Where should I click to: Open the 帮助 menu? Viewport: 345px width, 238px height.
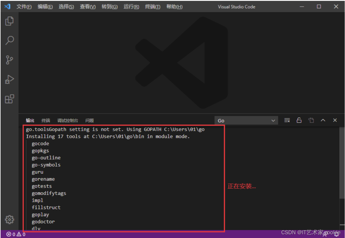pyautogui.click(x=174, y=7)
